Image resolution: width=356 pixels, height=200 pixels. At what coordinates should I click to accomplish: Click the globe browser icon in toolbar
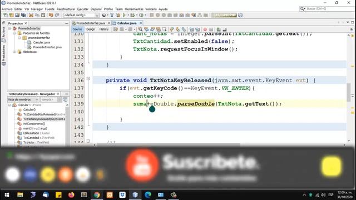104,15
